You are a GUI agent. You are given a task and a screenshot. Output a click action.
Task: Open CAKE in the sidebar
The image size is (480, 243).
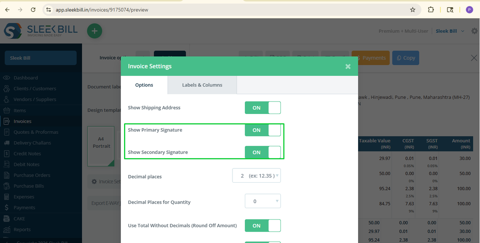19,219
